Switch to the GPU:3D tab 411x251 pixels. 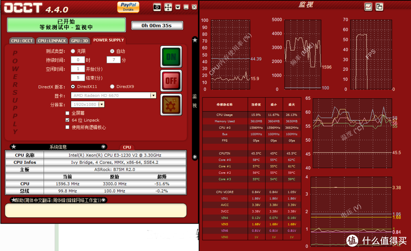[80, 41]
